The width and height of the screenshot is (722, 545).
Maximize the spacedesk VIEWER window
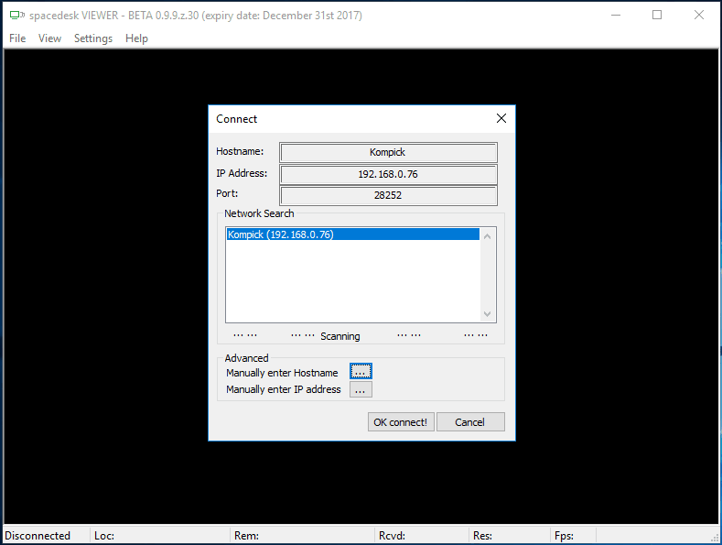point(657,16)
